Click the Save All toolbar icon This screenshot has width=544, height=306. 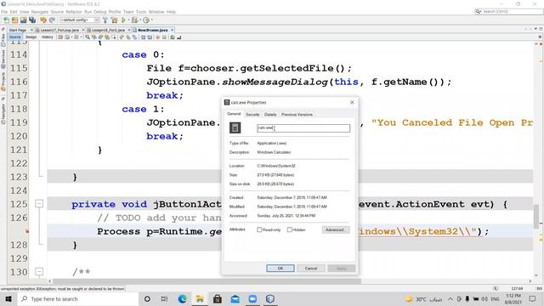tap(32, 20)
